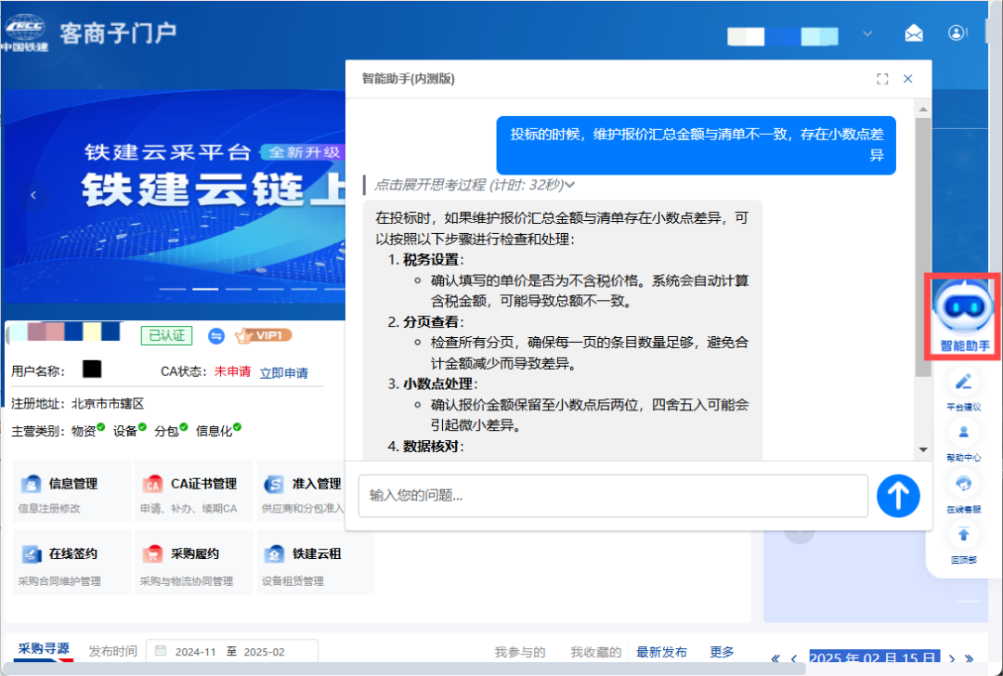Click the user account icon top right
This screenshot has height=676, width=1003.
pyautogui.click(x=957, y=32)
